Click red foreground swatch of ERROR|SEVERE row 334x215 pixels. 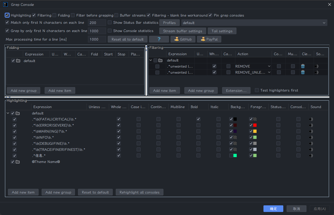coord(255,125)
